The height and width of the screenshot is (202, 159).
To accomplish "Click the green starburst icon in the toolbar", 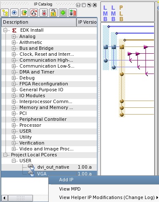I will coord(63,13).
